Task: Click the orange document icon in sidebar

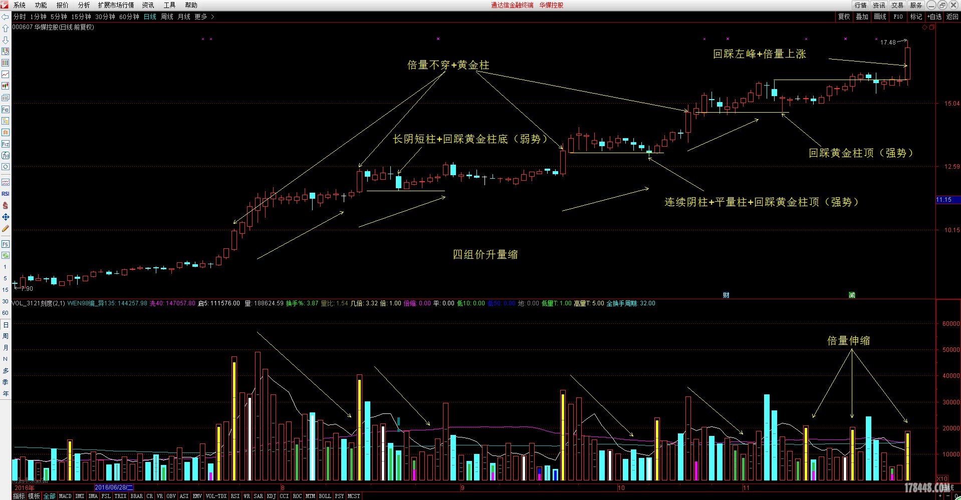Action: click(6, 133)
